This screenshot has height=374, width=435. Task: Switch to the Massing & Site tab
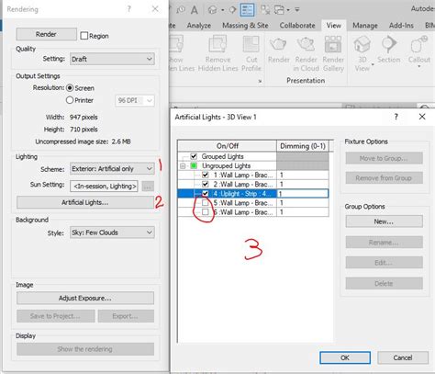pyautogui.click(x=245, y=26)
